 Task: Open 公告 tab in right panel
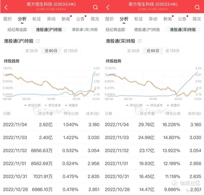point(182,19)
